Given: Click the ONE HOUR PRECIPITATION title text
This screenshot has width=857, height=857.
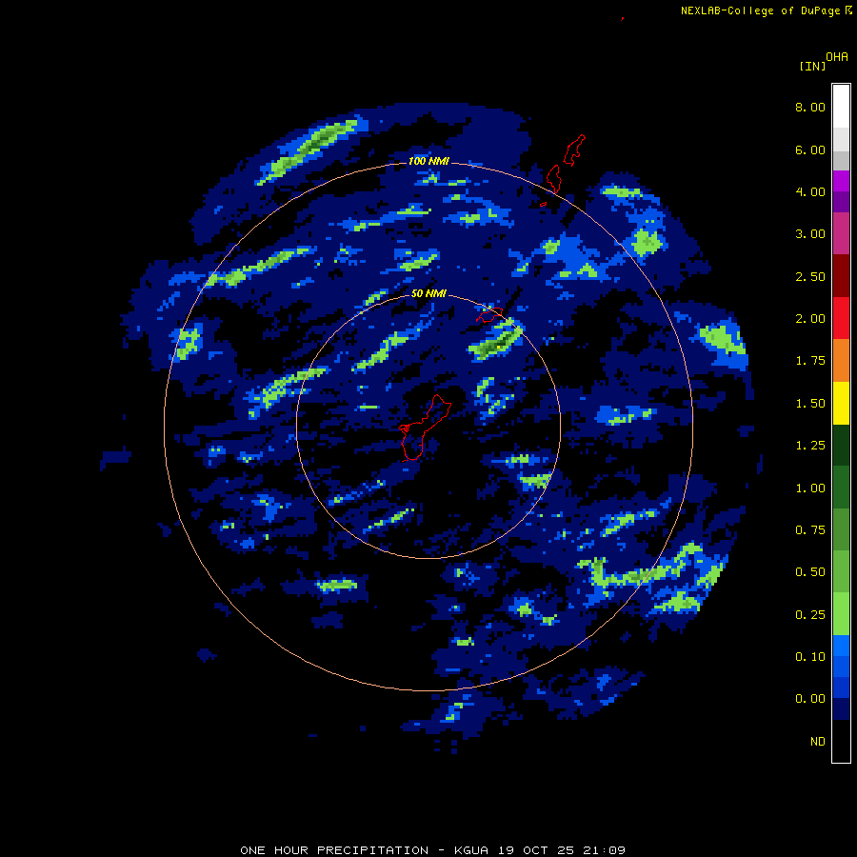Looking at the screenshot, I should pos(334,850).
